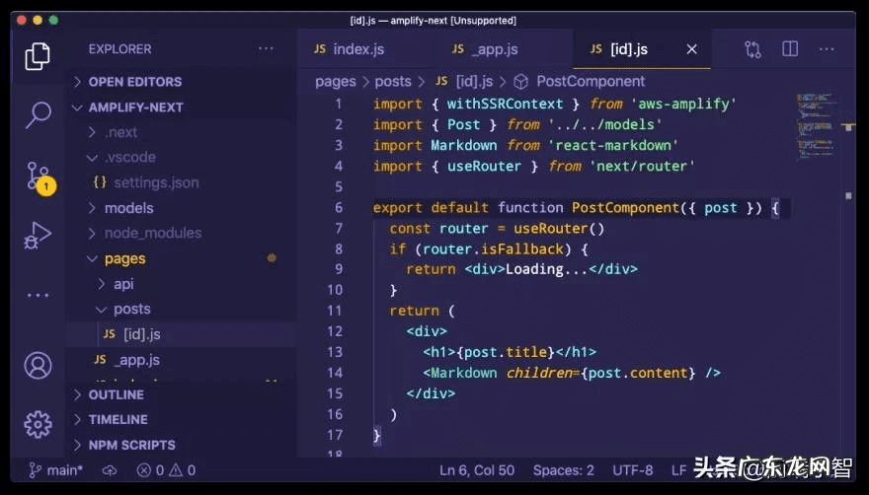Screen dimensions: 869x495
Task: Expand the OUTLINE section
Action: click(116, 394)
